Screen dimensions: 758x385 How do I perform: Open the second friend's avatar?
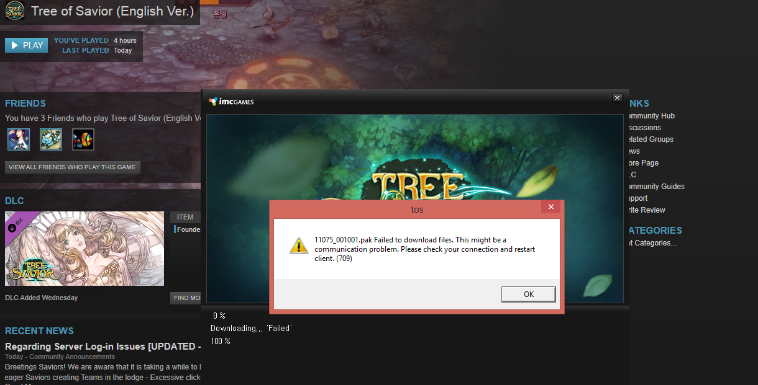point(51,139)
